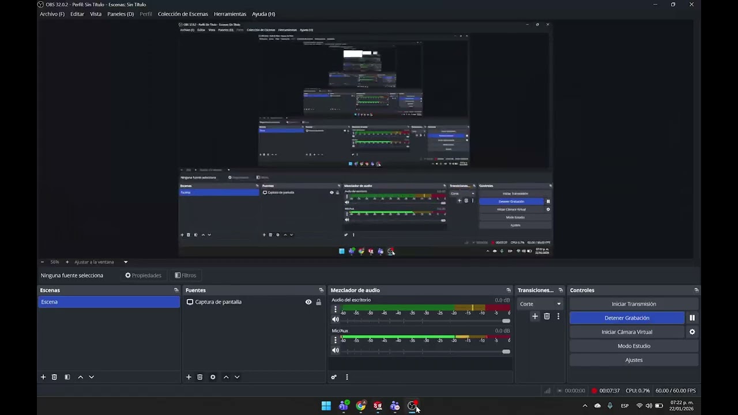Show hidden system tray icons chevron
The height and width of the screenshot is (415, 738).
pos(585,406)
